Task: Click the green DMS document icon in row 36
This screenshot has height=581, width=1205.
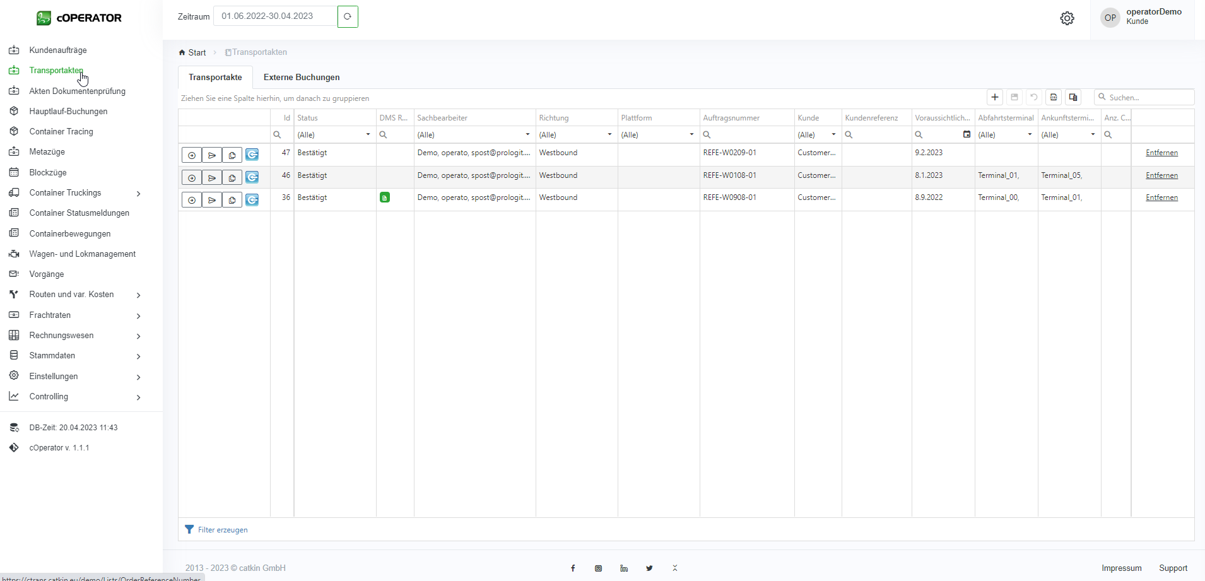Action: pos(384,197)
